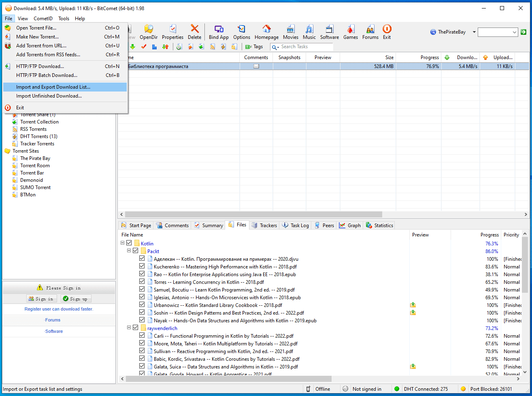Viewport: 532px width, 396px height.
Task: Select The Pirate Bay in sidebar
Action: click(x=35, y=158)
